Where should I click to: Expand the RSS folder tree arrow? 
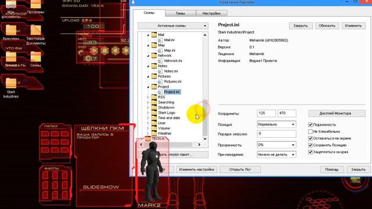[148, 97]
